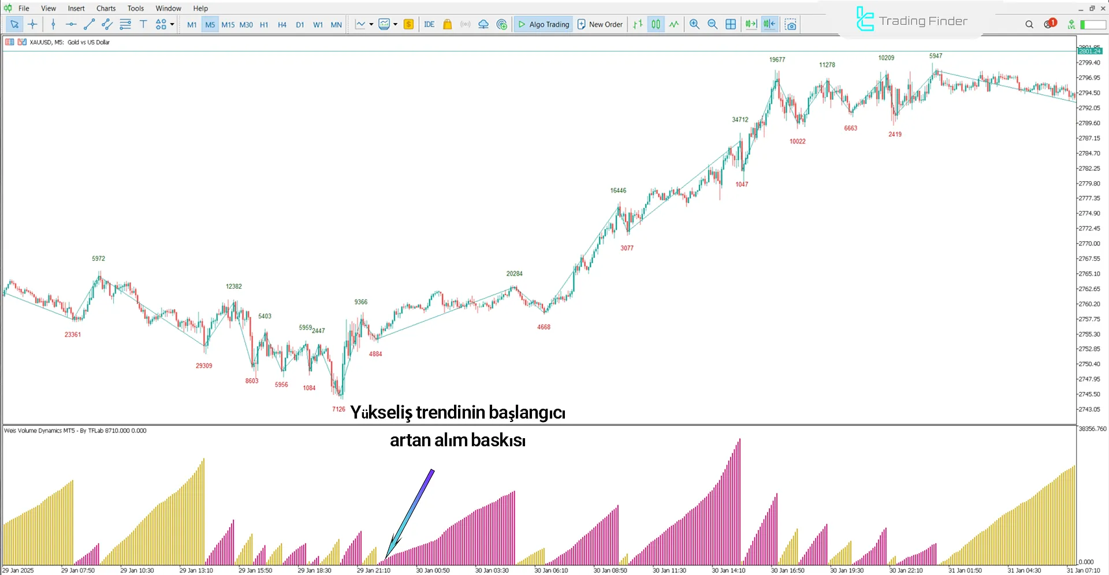The image size is (1109, 575).
Task: Take a chart screenshot with camera icon
Action: [x=791, y=24]
